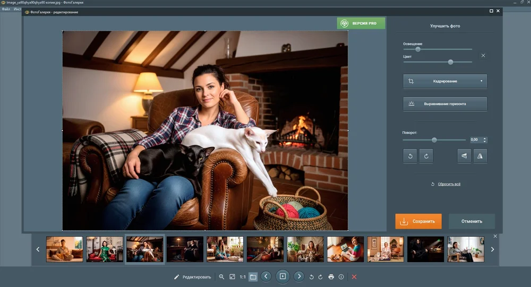
Task: Click the zoom magnifier icon in bottom toolbar
Action: coord(221,277)
